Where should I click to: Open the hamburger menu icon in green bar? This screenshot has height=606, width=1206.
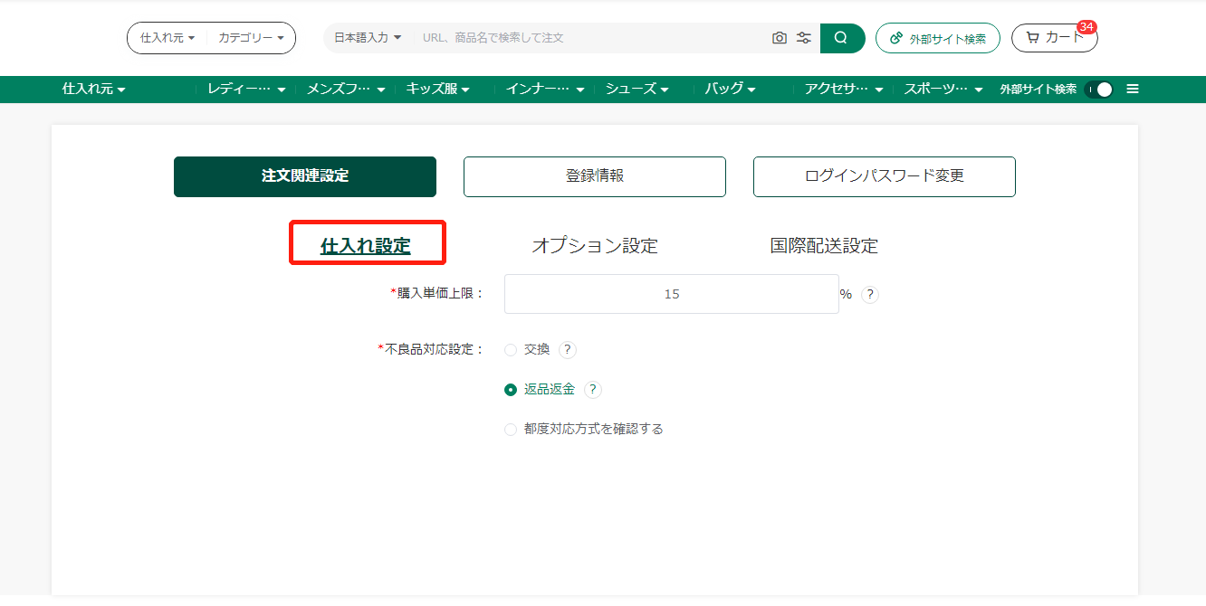[1133, 90]
